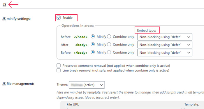204x109 pixels.
Task: Select Combine only for After <body>
Action: coord(109,45)
